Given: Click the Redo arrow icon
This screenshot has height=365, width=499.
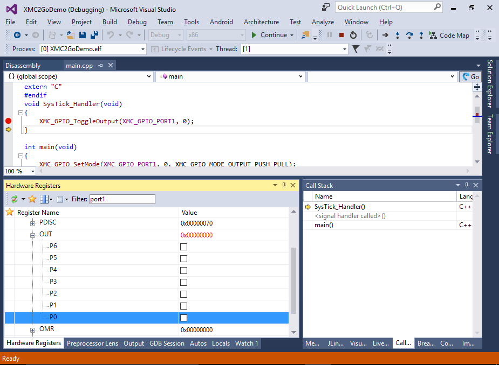Looking at the screenshot, I should click(129, 35).
